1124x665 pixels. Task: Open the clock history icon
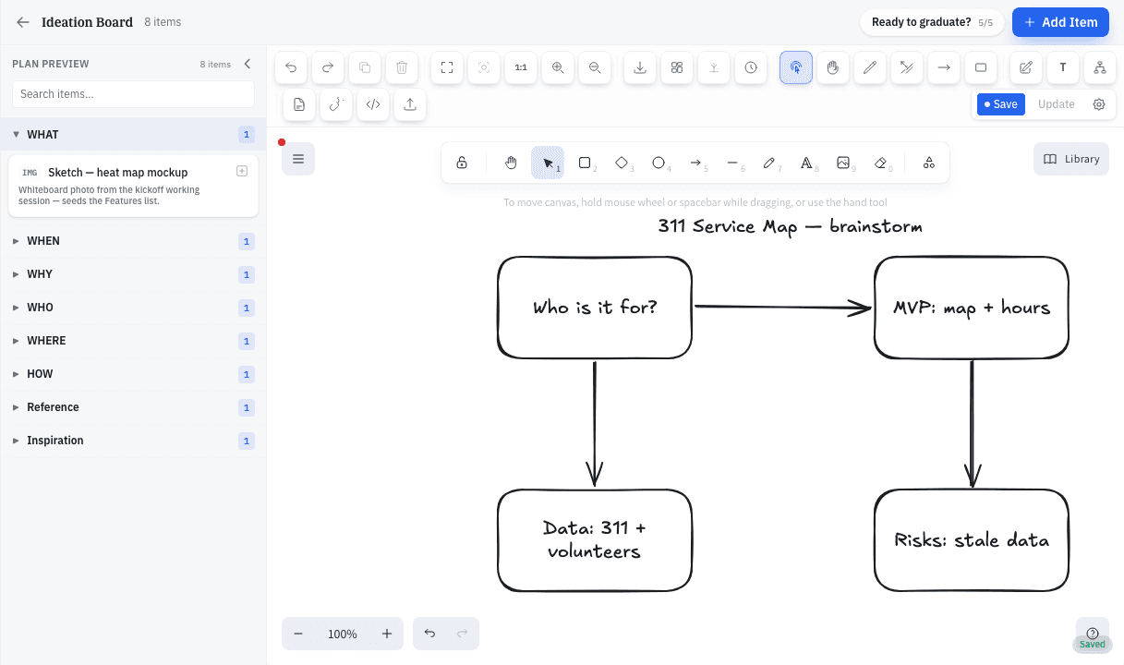point(751,67)
